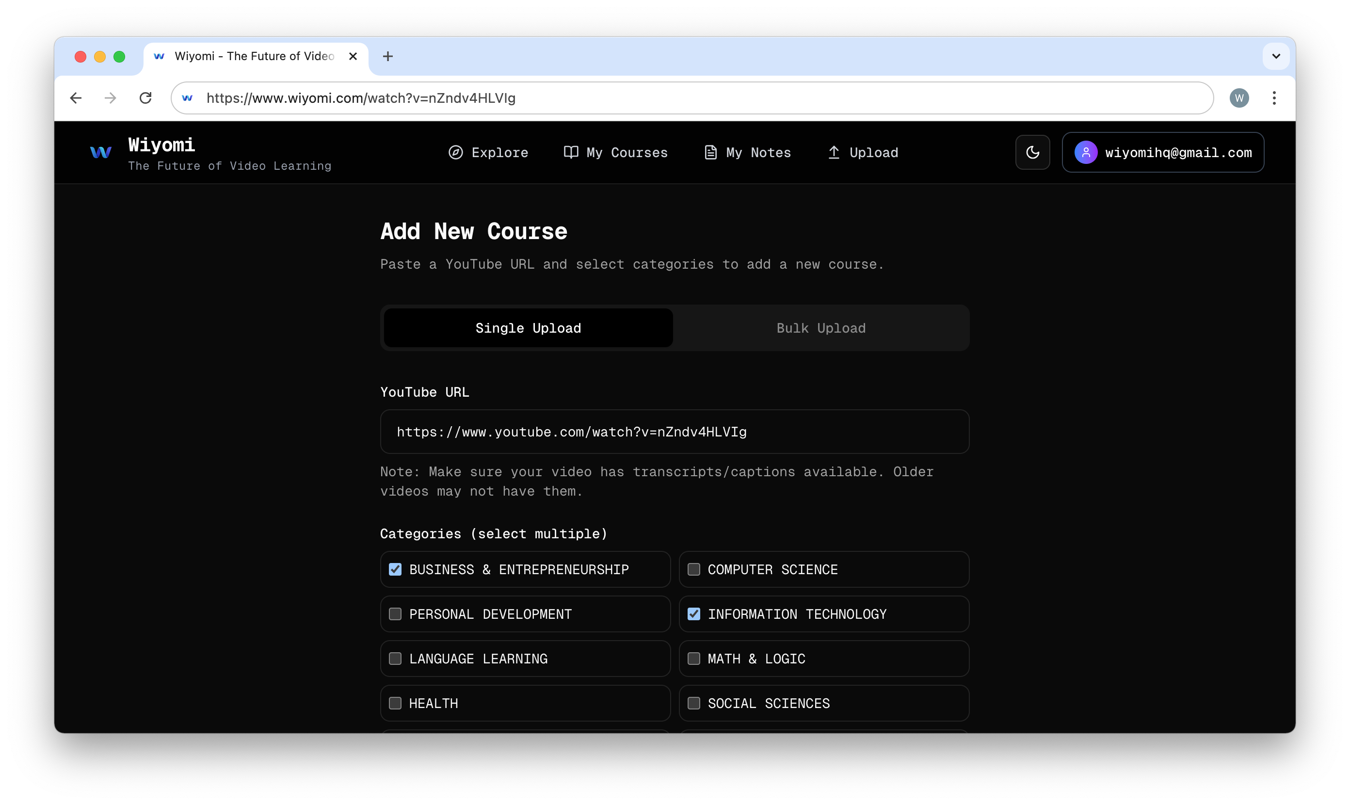Enable the Health category checkbox
This screenshot has width=1350, height=805.
[x=395, y=703]
